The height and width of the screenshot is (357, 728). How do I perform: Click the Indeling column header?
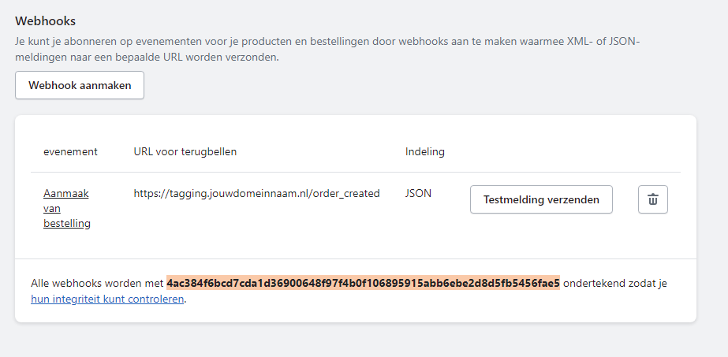coord(425,151)
